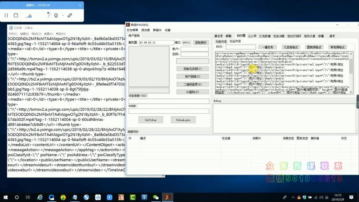This screenshot has width=359, height=202.
Task: Click the 帐户 input field
Action: pyautogui.click(x=194, y=49)
